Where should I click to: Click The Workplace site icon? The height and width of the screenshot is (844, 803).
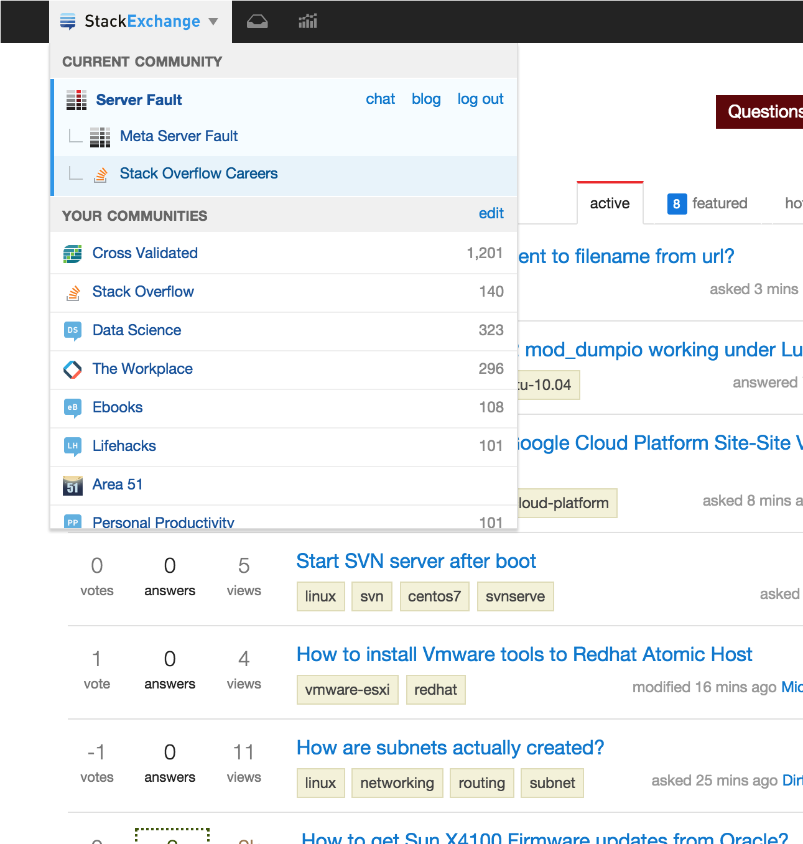point(73,369)
